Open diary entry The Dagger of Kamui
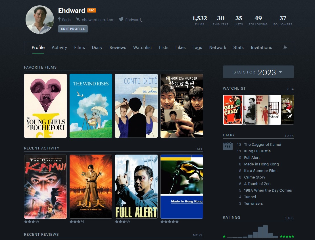The width and height of the screenshot is (315, 240). point(262,145)
